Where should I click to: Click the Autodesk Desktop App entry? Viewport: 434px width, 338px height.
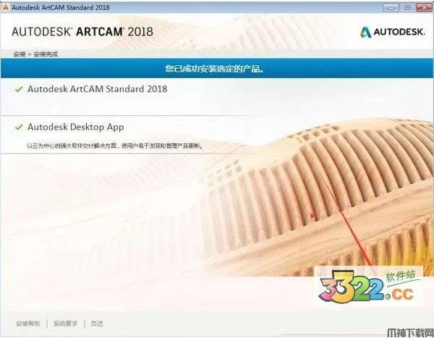point(75,127)
